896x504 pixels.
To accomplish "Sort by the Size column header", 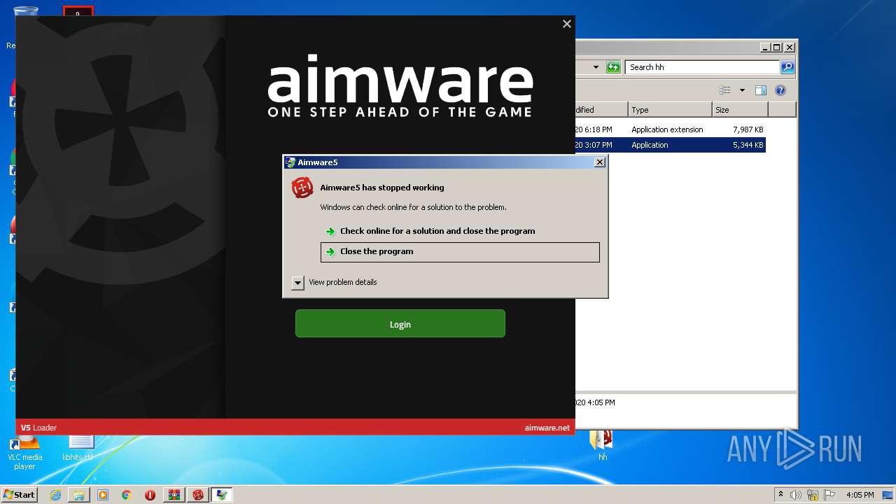I will point(740,110).
